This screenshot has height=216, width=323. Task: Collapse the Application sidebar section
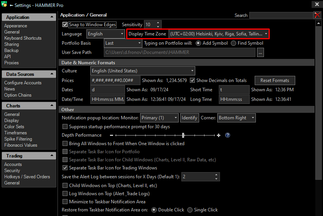tap(52, 17)
